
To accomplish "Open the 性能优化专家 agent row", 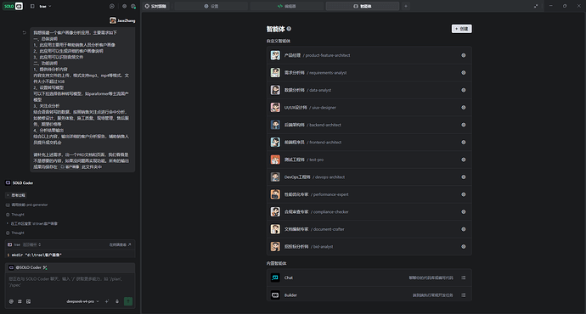I will pyautogui.click(x=369, y=194).
